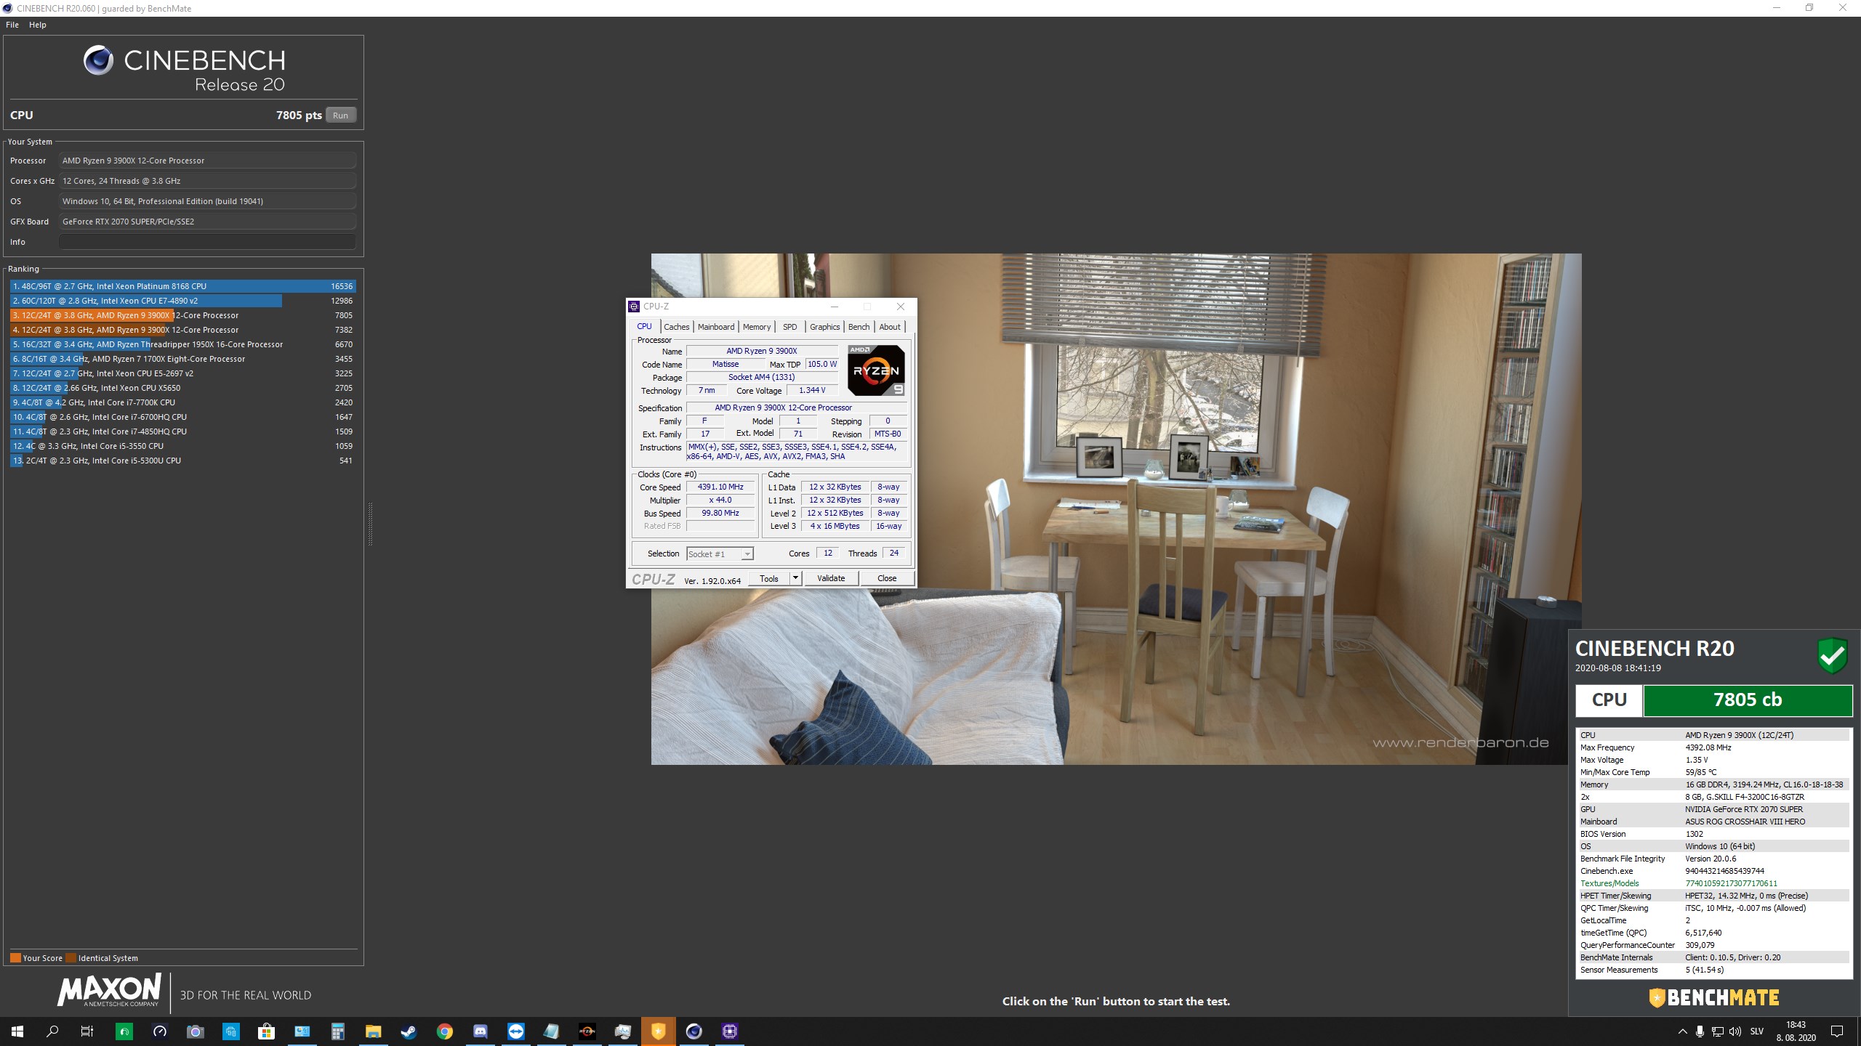Select ranking row 5 Threadripper 1950X
1861x1046 pixels.
[x=183, y=344]
